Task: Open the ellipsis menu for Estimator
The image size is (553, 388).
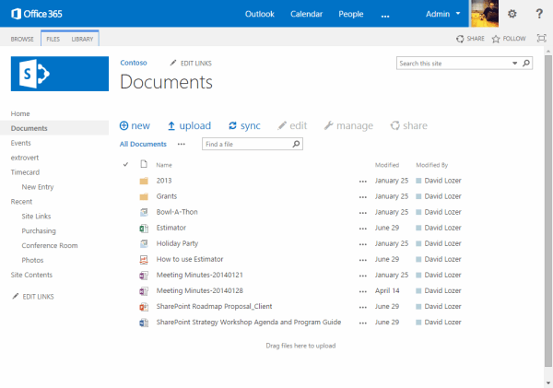Action: click(363, 229)
